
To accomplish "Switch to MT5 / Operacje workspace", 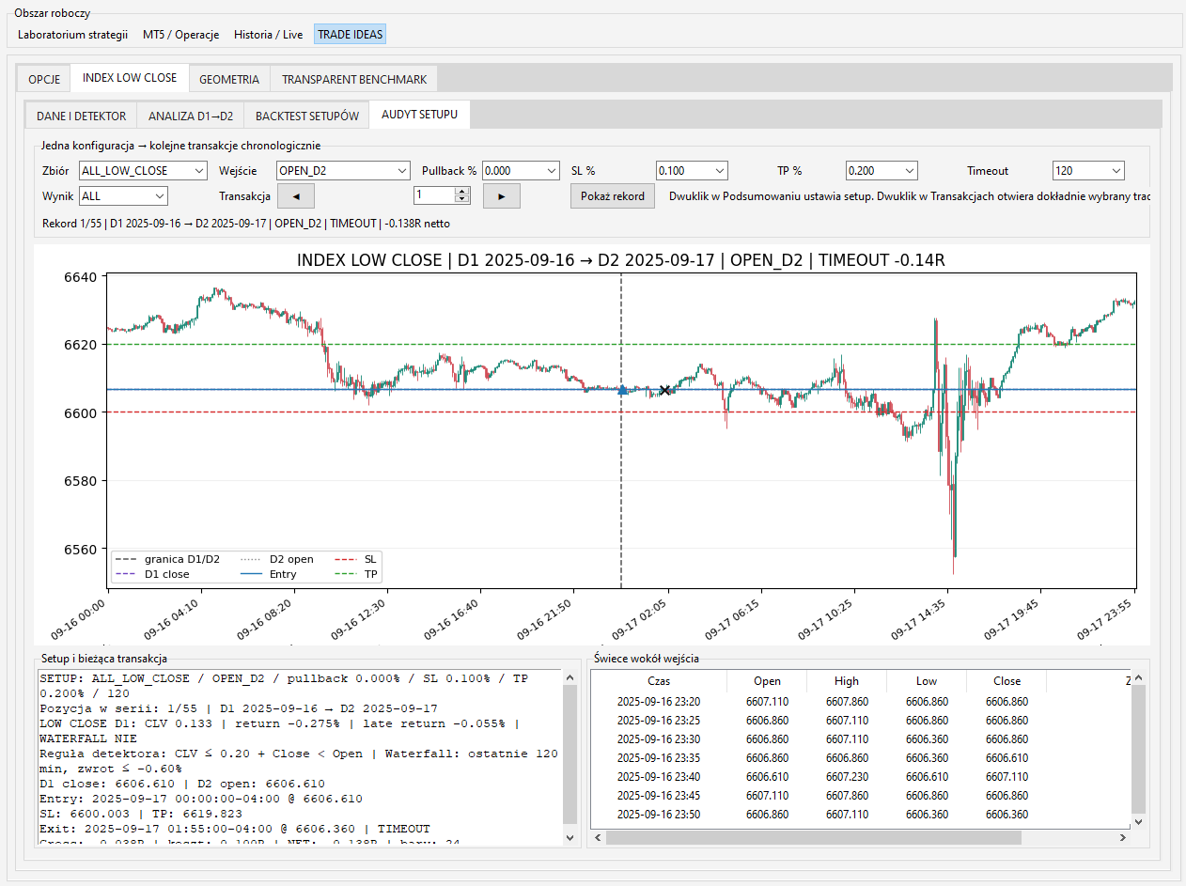I will tap(181, 35).
